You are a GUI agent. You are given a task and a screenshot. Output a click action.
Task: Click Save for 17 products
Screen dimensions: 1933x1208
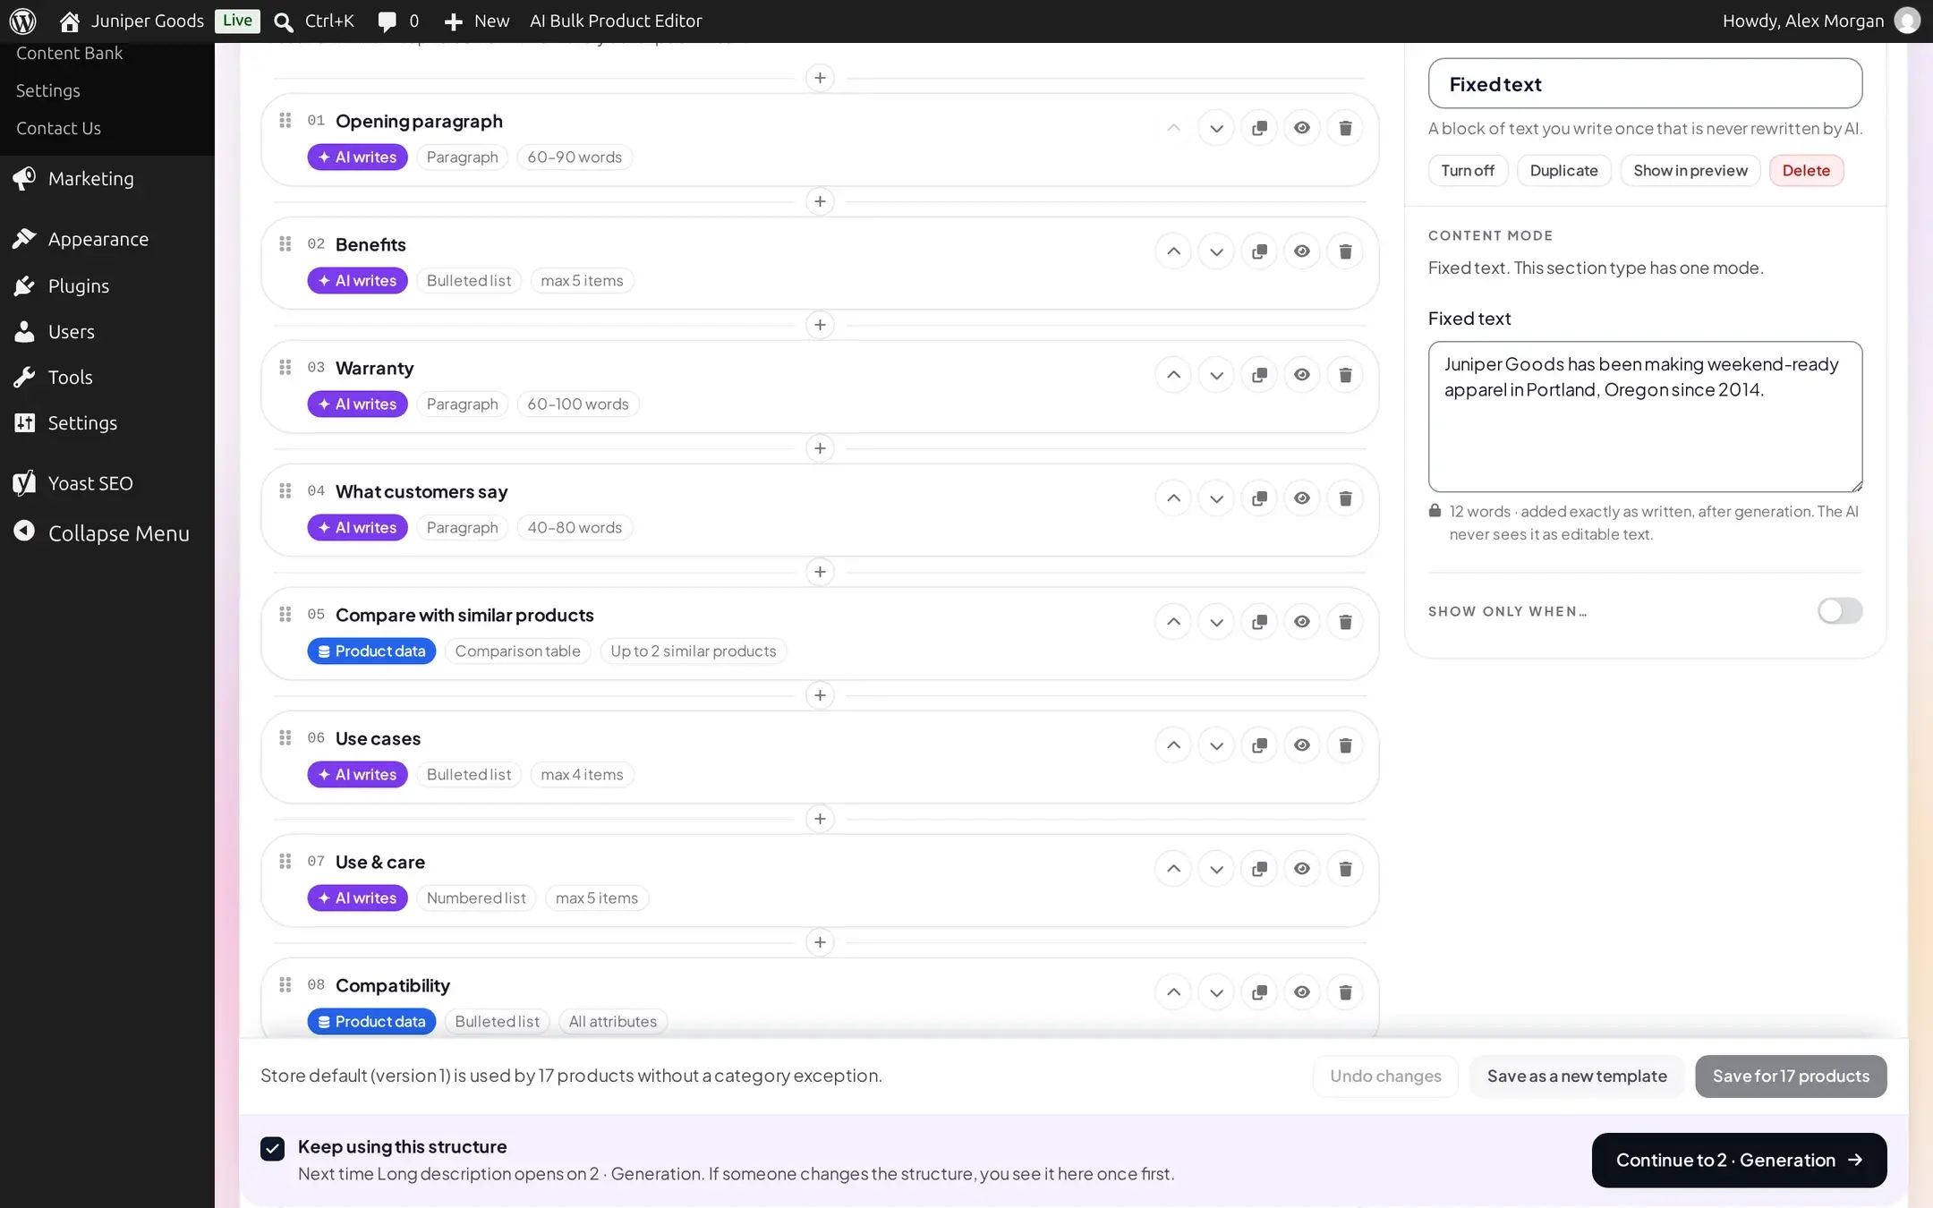coord(1791,1076)
